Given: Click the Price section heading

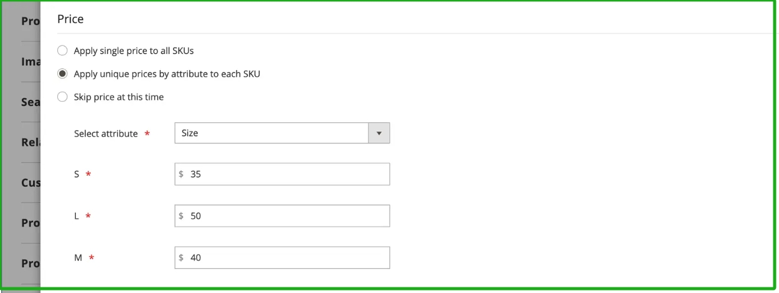Looking at the screenshot, I should click(x=70, y=19).
